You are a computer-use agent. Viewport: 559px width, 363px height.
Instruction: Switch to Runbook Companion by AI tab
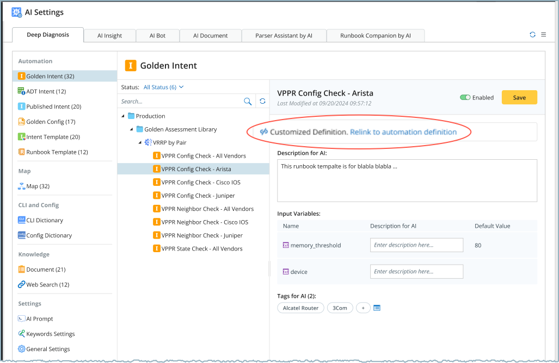click(375, 36)
